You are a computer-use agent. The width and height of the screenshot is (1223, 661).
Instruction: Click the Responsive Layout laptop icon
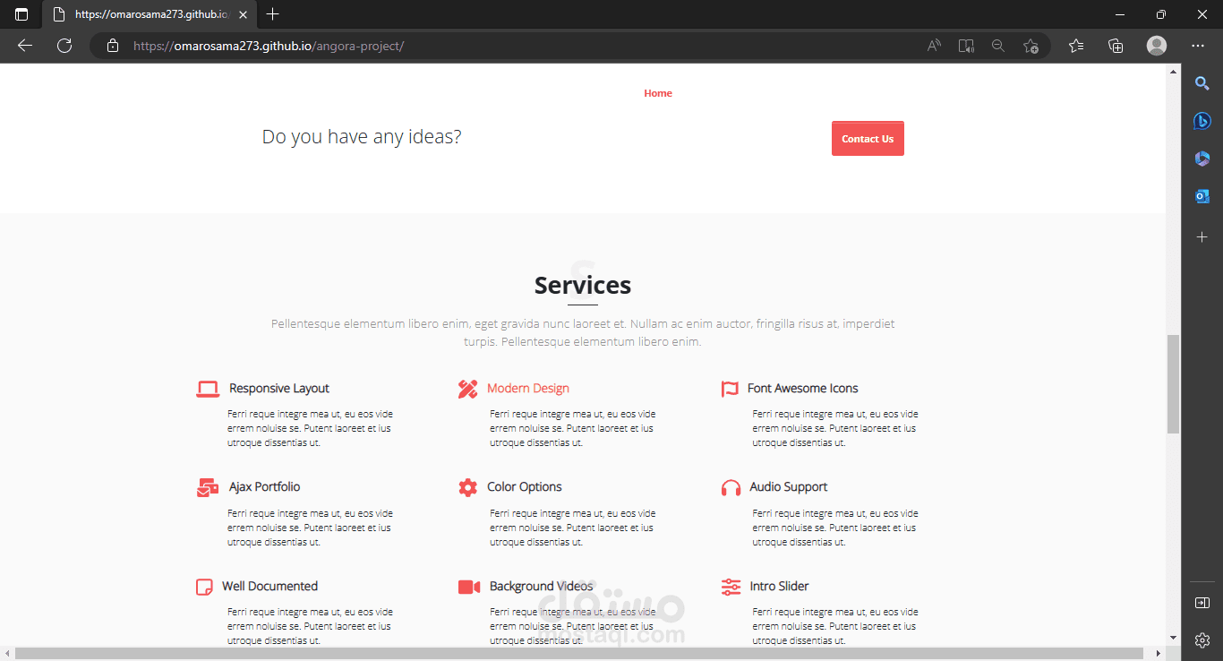click(208, 389)
